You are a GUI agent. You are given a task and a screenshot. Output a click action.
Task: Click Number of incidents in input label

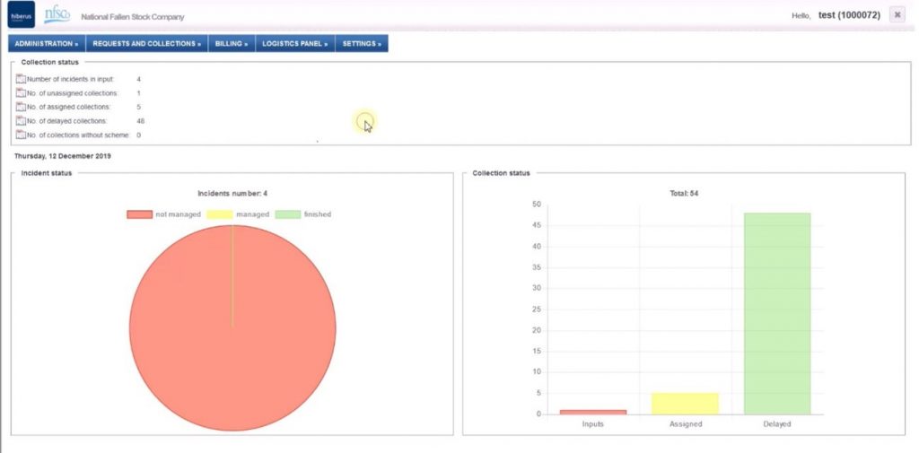tap(71, 79)
